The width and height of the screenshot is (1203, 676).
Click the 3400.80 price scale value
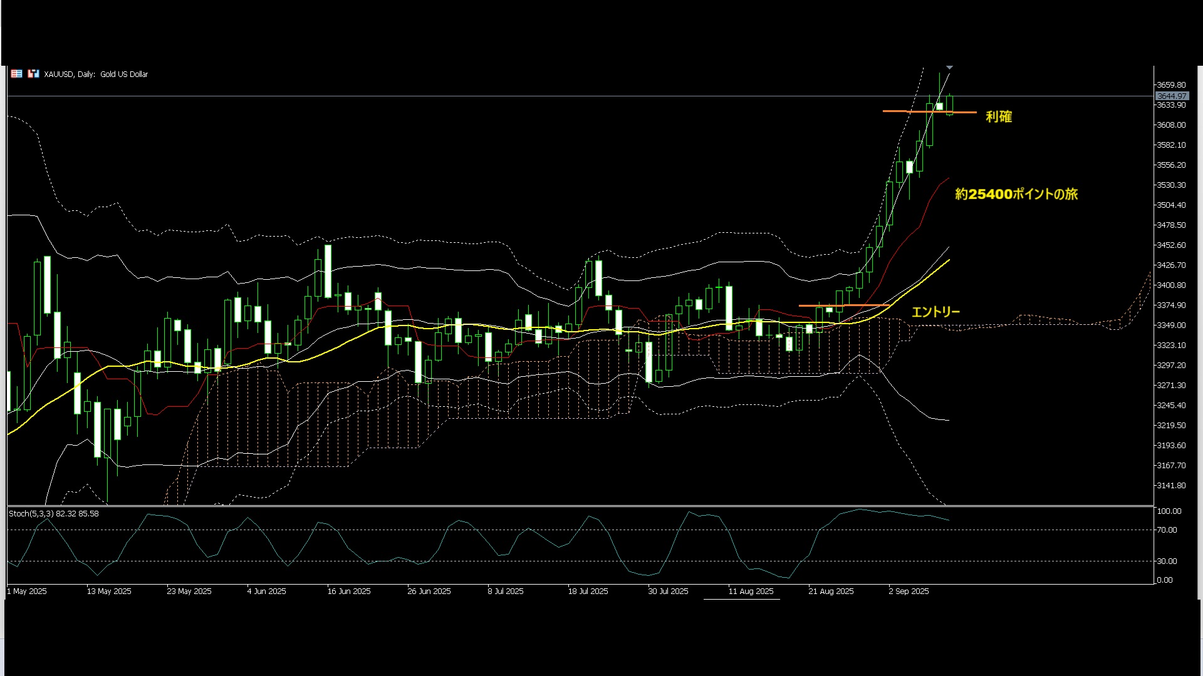pos(1171,285)
